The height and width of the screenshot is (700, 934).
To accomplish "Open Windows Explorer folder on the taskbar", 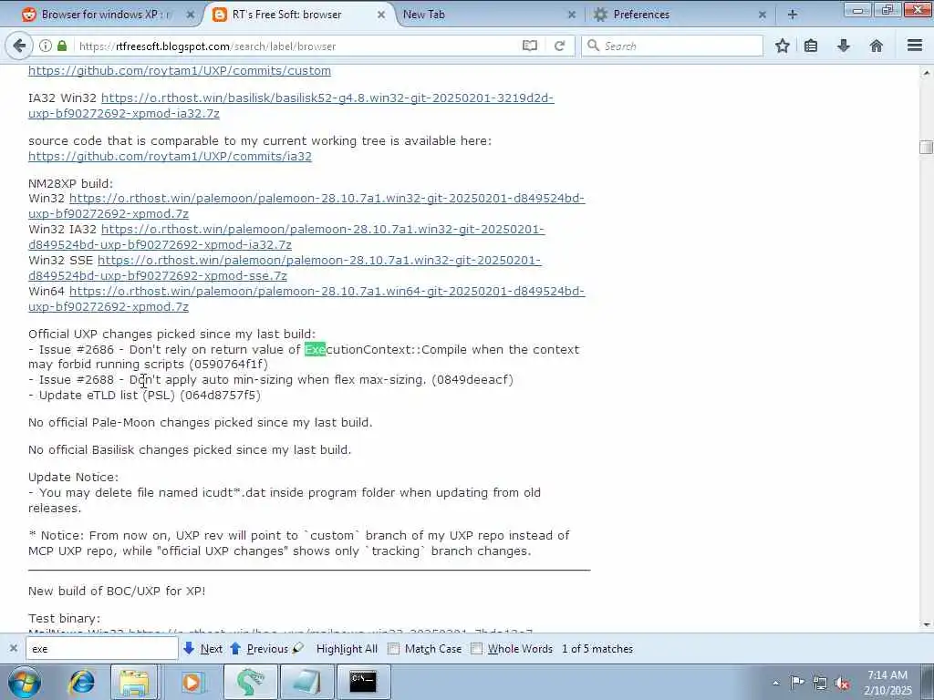I will click(134, 682).
